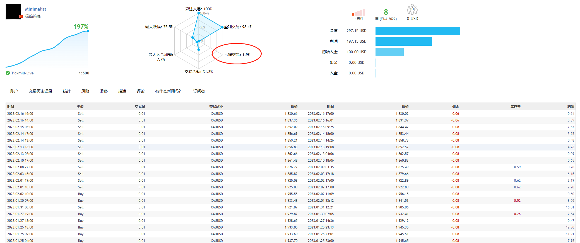Click the 2023.02.02 10:00 open time cell
580x243 pixels.
[20, 194]
